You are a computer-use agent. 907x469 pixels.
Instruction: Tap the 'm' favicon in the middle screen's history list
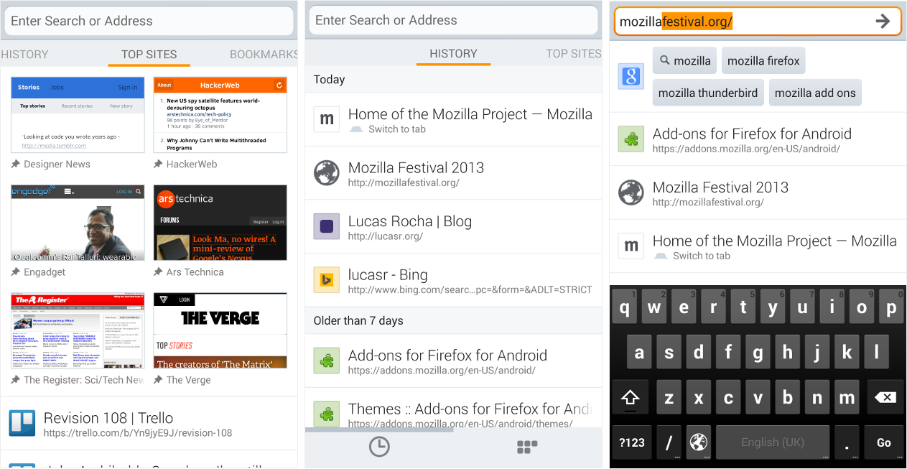click(327, 119)
